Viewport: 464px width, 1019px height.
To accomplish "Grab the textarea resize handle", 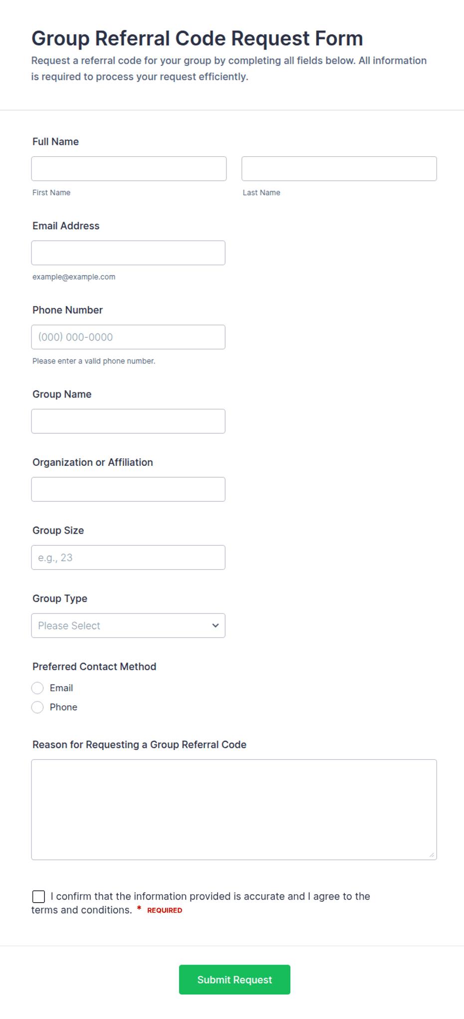I will tap(432, 855).
